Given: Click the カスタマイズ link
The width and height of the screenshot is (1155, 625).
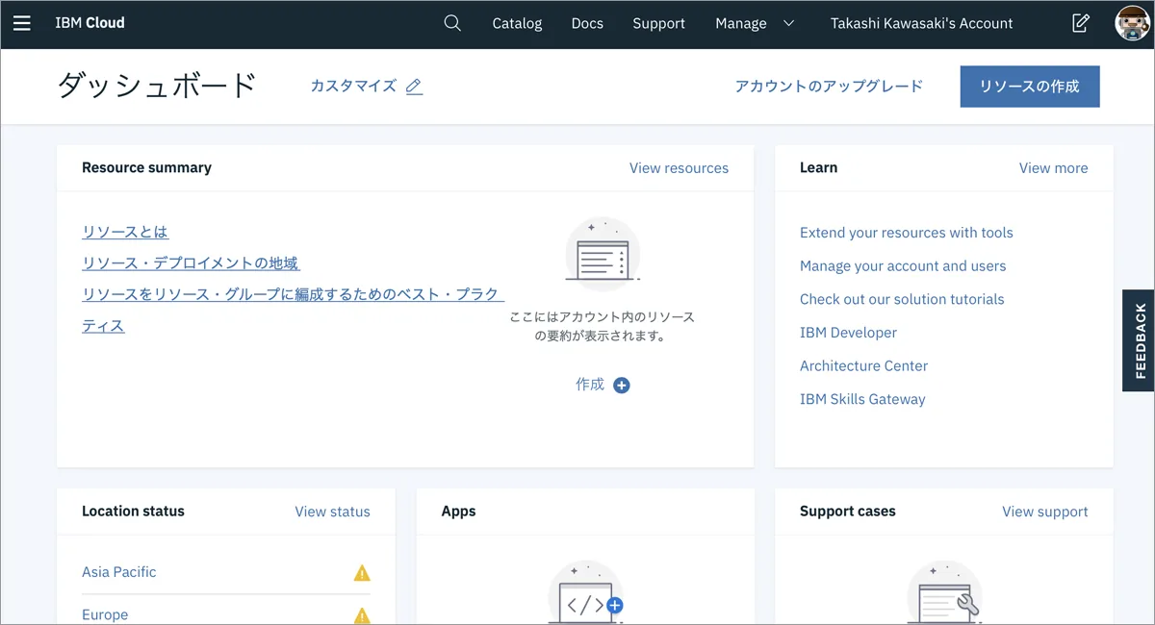Looking at the screenshot, I should point(353,87).
